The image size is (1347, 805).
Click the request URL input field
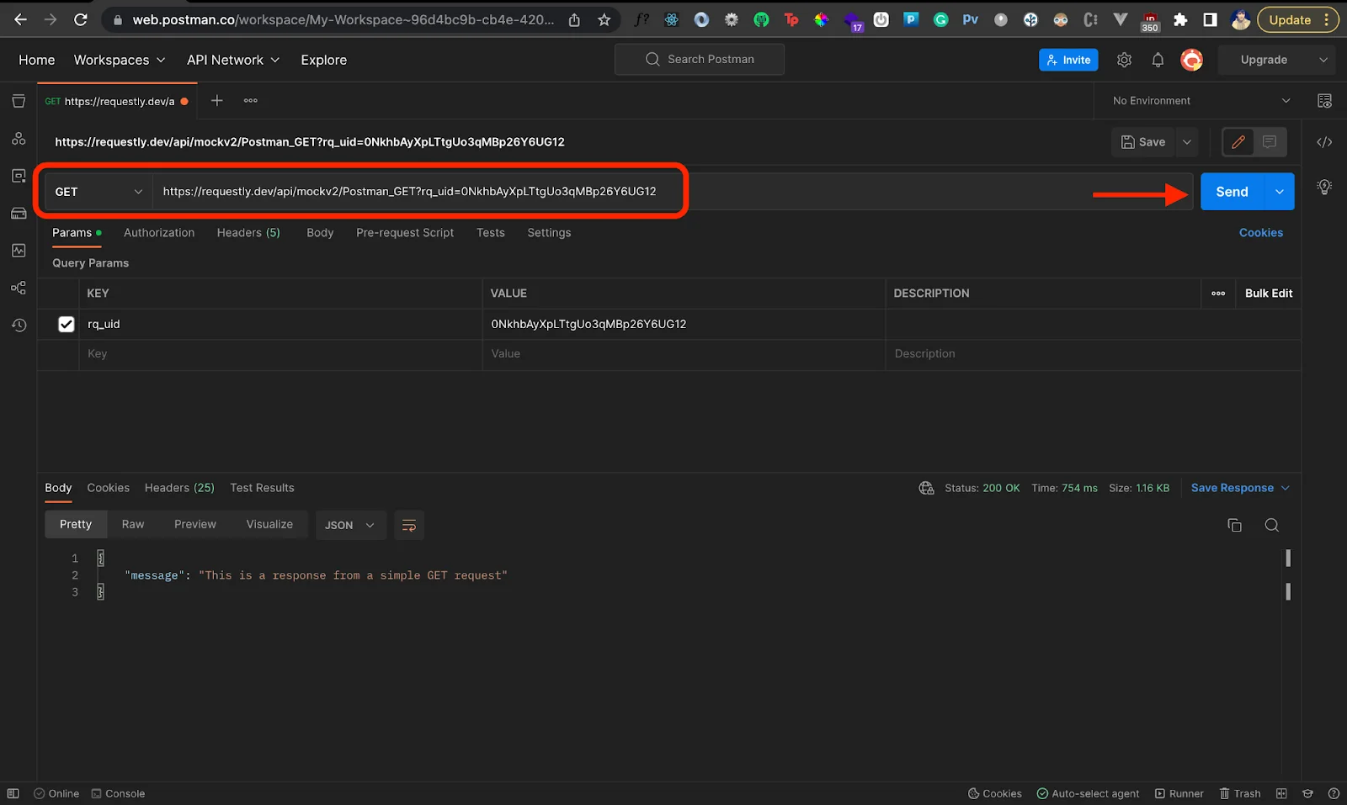click(x=672, y=192)
